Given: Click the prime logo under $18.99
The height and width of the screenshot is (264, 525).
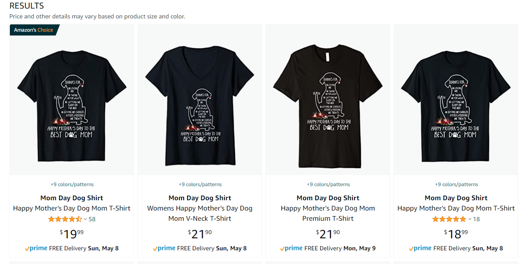Looking at the screenshot, I should (420, 248).
